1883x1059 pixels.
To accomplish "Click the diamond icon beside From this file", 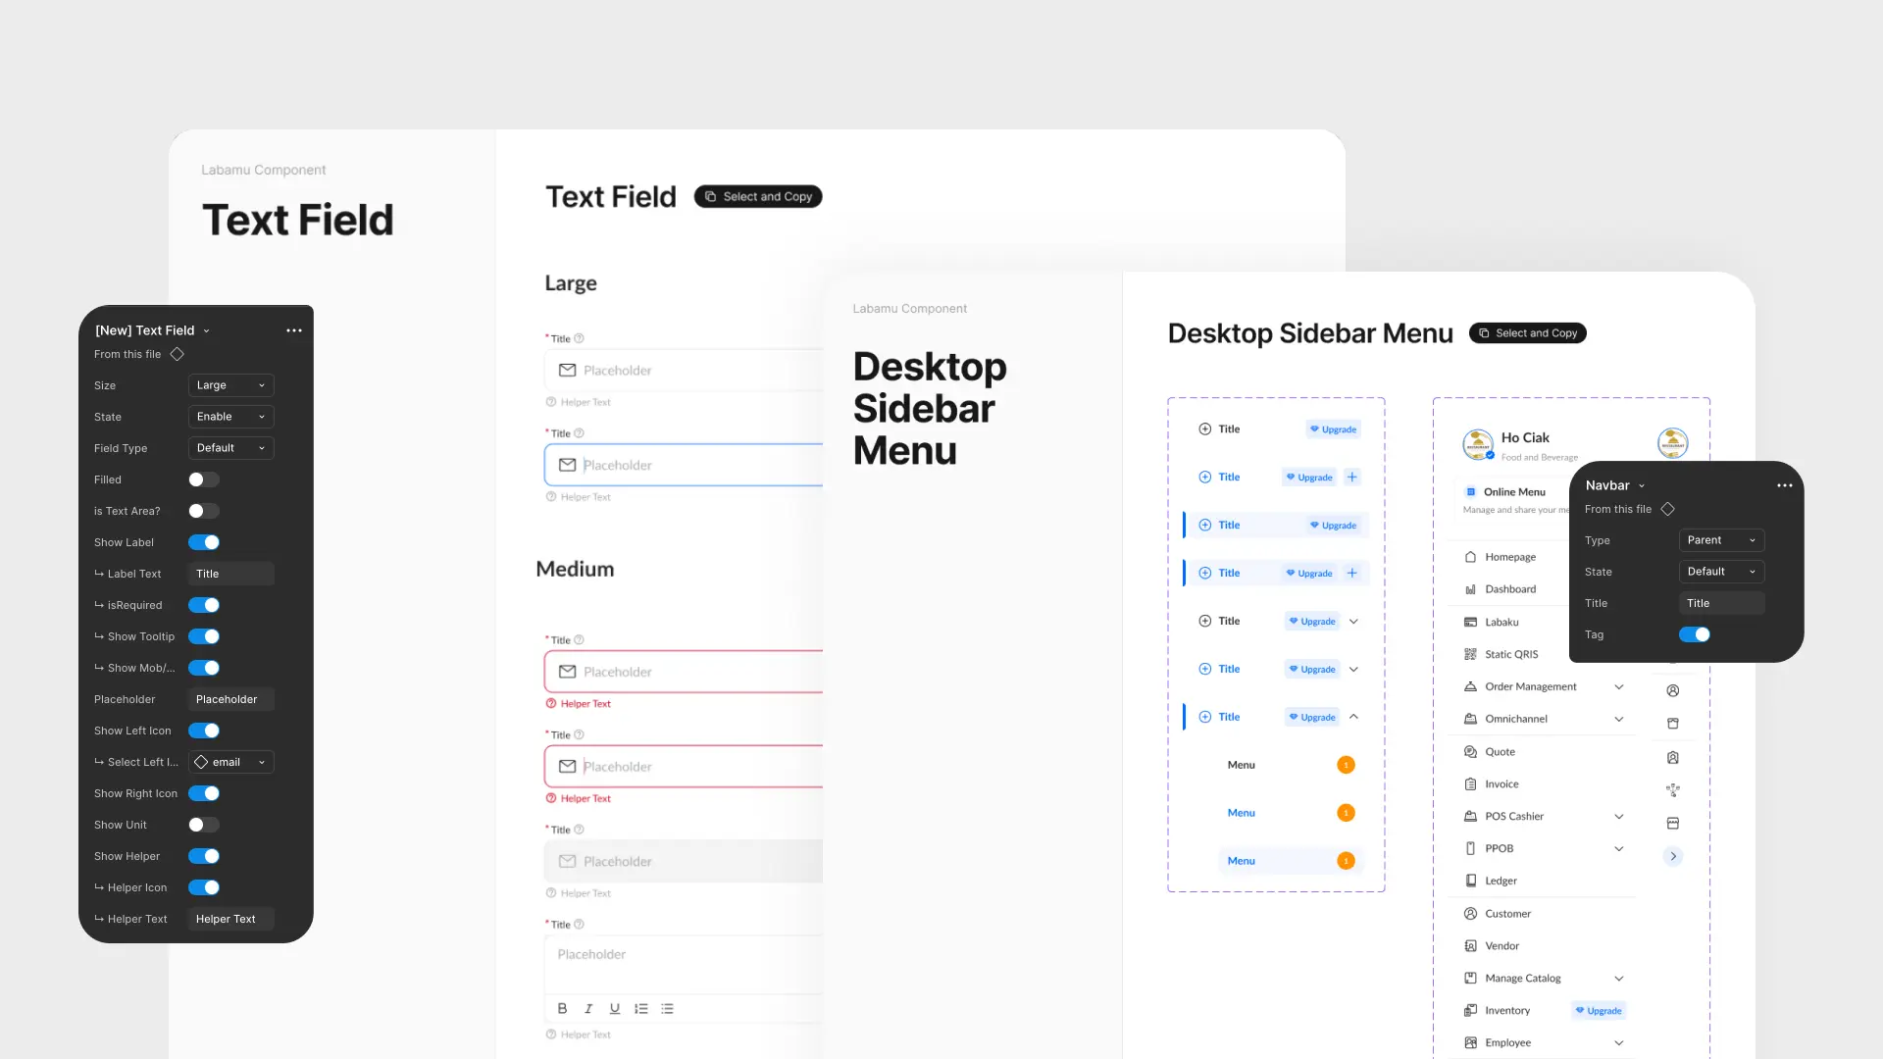I will [x=178, y=354].
